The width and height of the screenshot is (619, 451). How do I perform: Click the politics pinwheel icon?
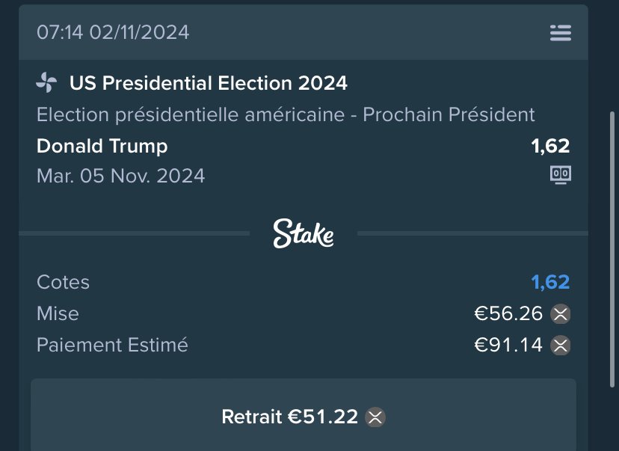(46, 82)
